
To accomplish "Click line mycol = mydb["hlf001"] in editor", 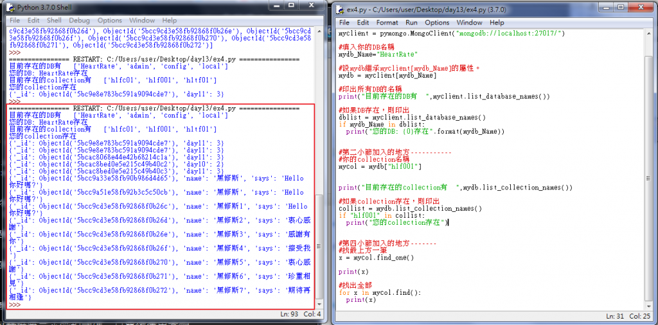I will click(380, 166).
